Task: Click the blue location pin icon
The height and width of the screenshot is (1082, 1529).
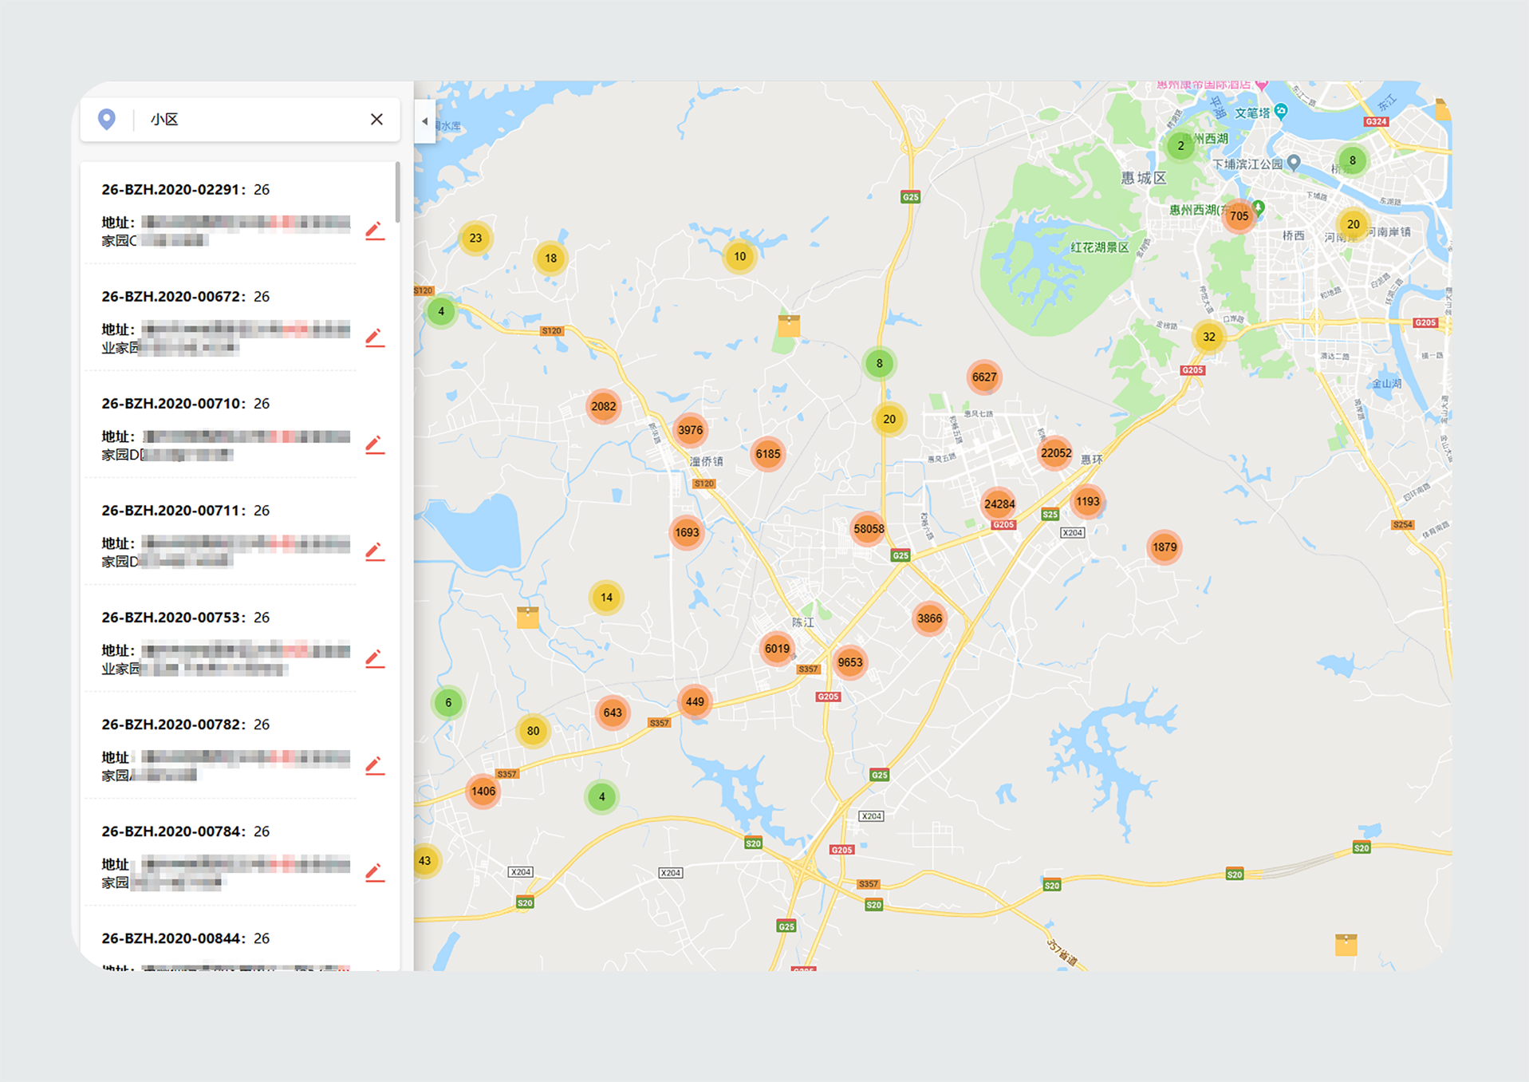Action: 107,119
